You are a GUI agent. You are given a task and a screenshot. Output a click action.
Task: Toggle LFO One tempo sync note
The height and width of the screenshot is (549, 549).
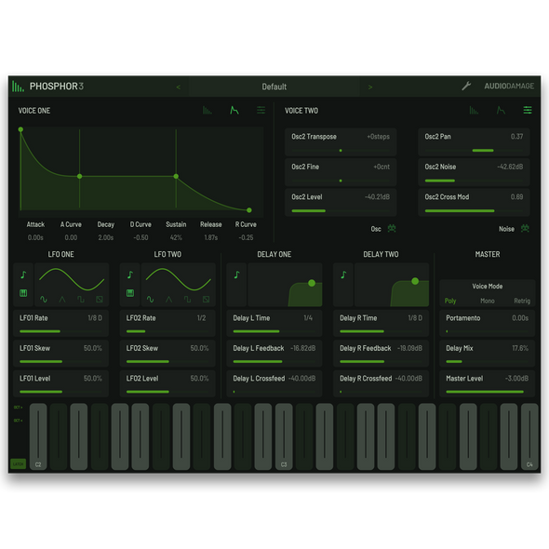click(x=23, y=274)
